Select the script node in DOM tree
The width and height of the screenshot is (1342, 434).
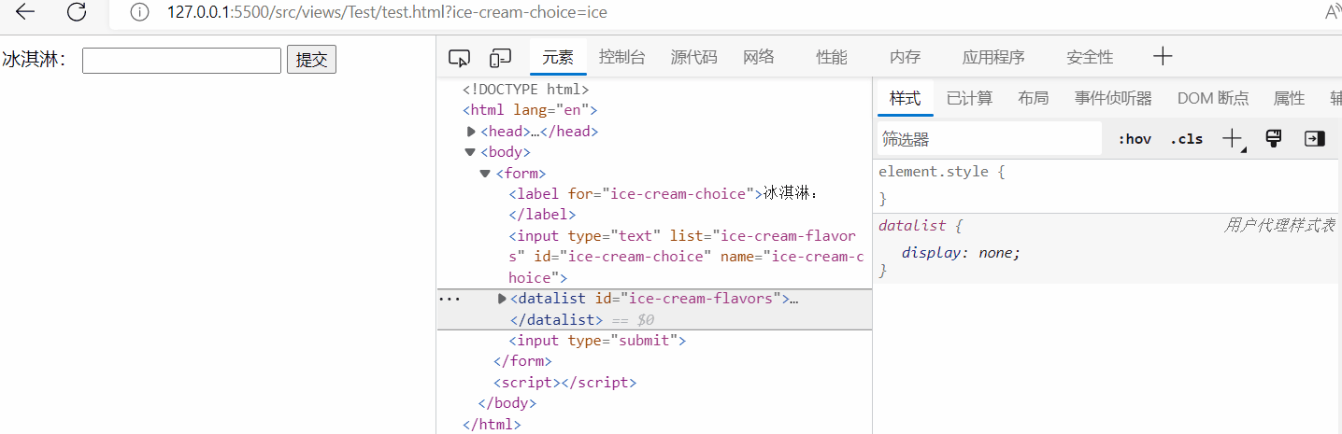(564, 383)
